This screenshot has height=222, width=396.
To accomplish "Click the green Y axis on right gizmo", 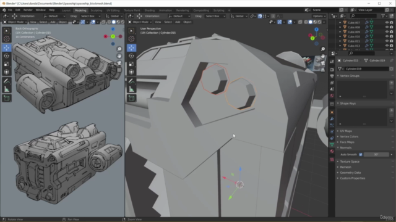I will [x=312, y=38].
